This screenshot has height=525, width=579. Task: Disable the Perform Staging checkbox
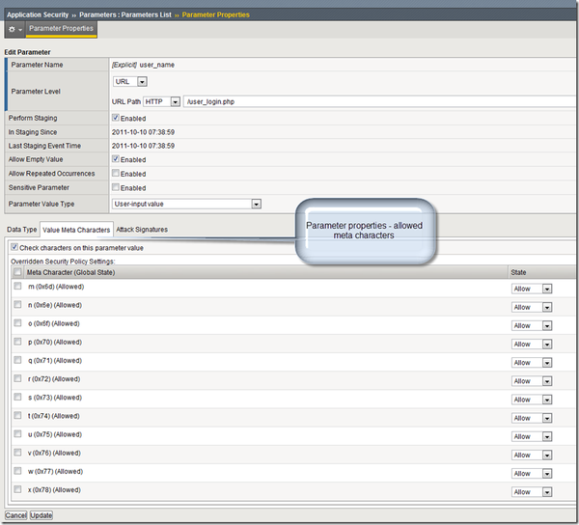(116, 118)
